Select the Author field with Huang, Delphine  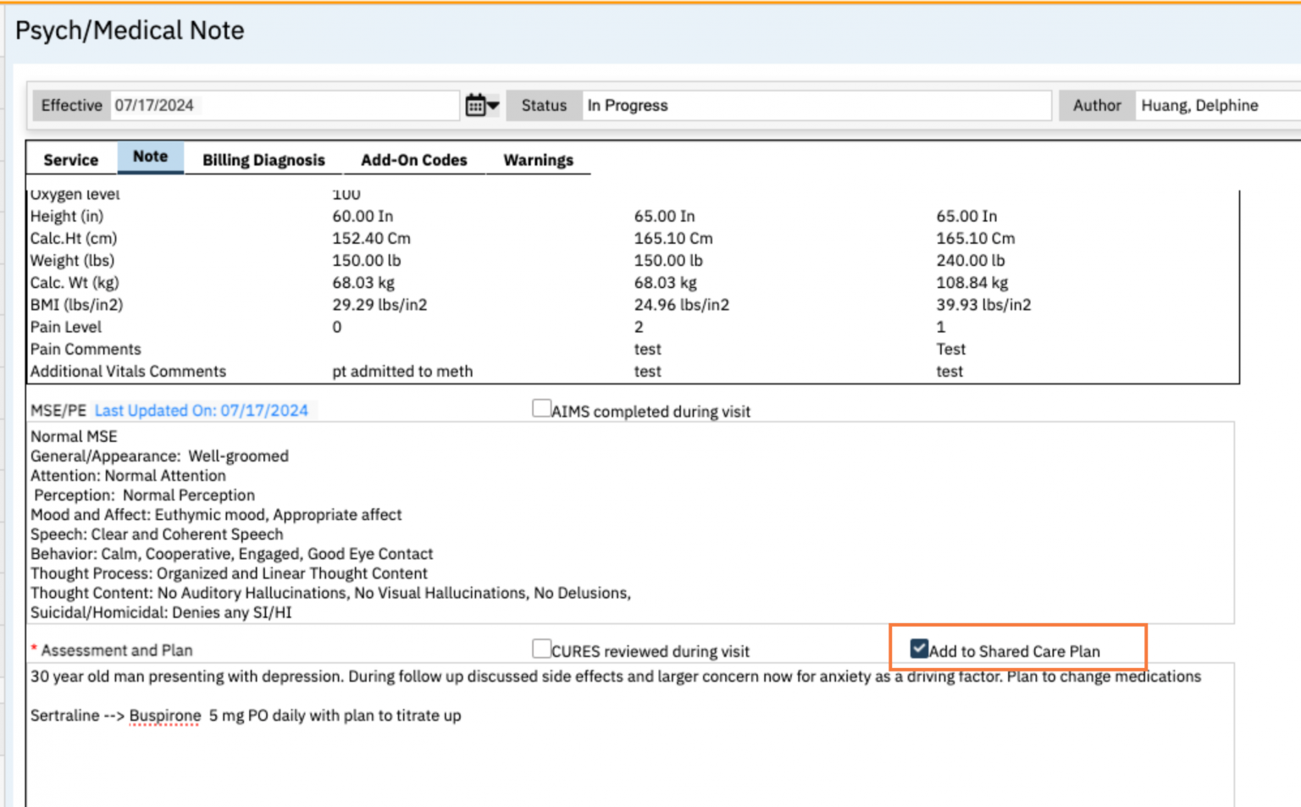[1215, 106]
